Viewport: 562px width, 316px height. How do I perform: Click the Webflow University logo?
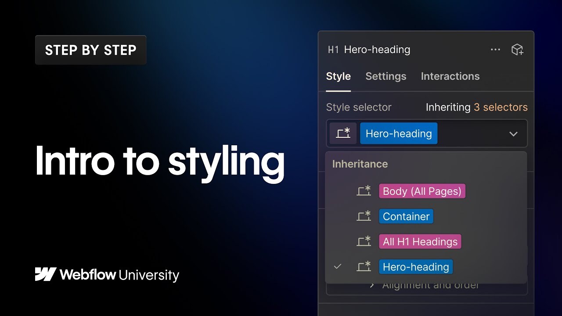[x=106, y=275]
